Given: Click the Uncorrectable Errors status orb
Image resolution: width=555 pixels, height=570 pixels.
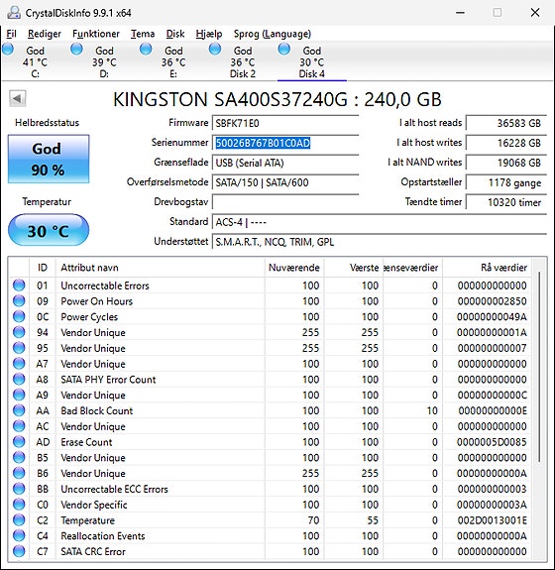Looking at the screenshot, I should pyautogui.click(x=19, y=285).
